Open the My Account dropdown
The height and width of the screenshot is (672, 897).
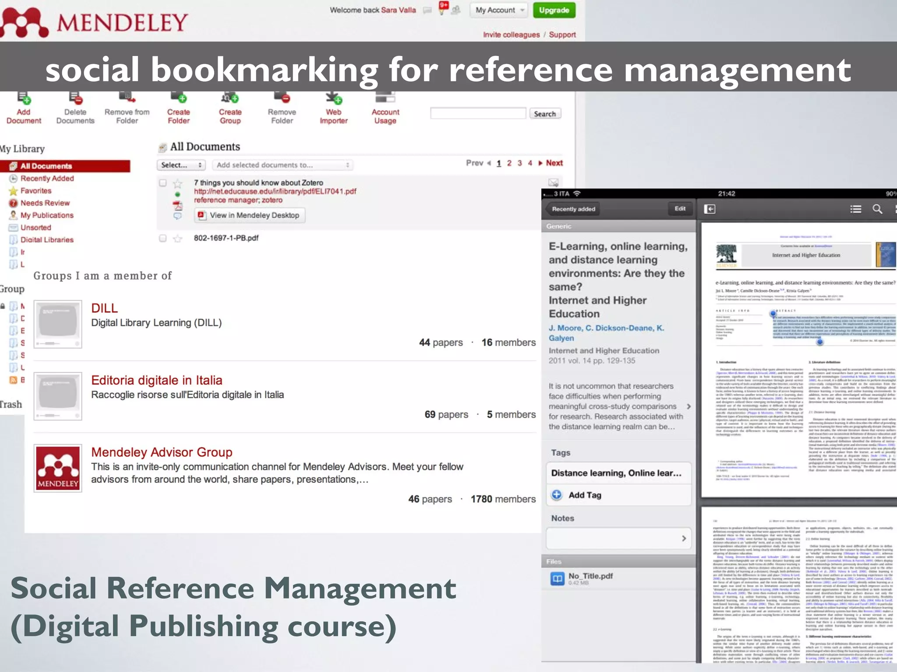499,10
